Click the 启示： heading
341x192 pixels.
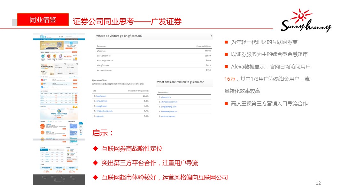click(x=103, y=133)
